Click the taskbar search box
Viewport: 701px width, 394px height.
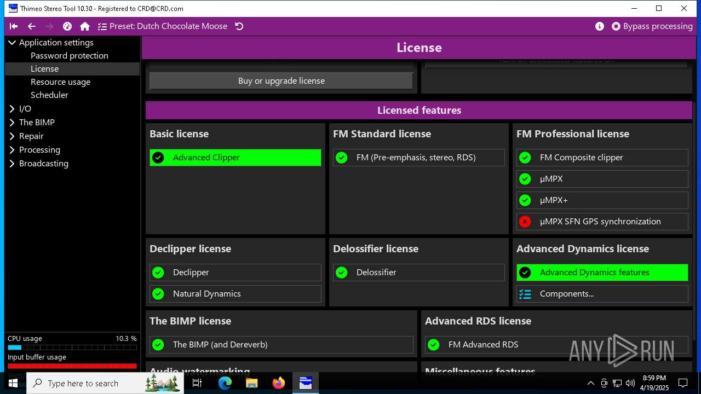[x=105, y=383]
